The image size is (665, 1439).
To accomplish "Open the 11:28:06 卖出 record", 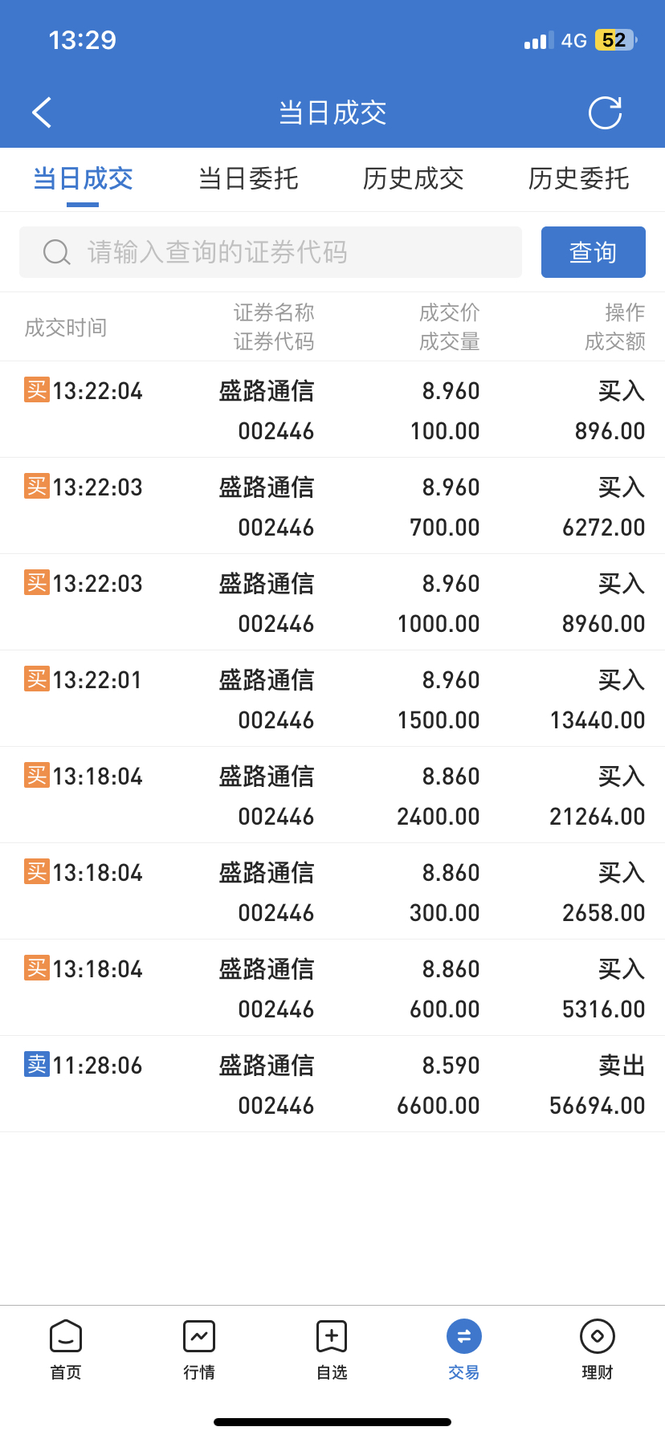I will (332, 1084).
